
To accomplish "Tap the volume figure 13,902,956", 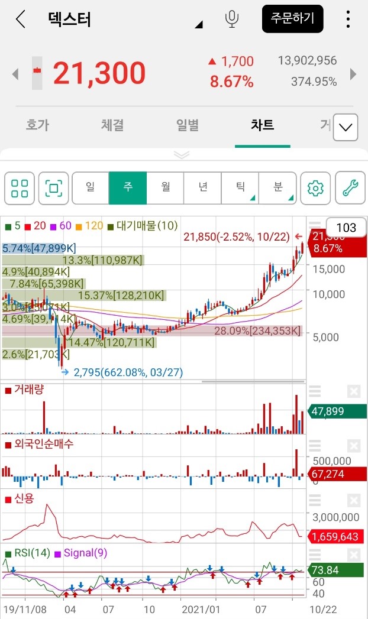I will click(307, 60).
